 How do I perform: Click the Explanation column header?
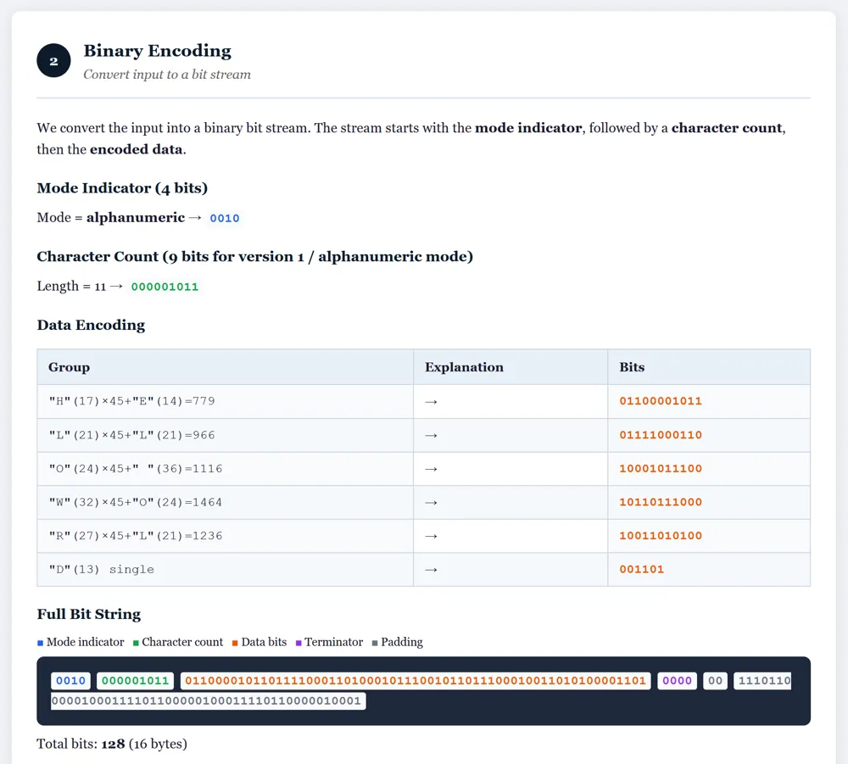pyautogui.click(x=464, y=367)
